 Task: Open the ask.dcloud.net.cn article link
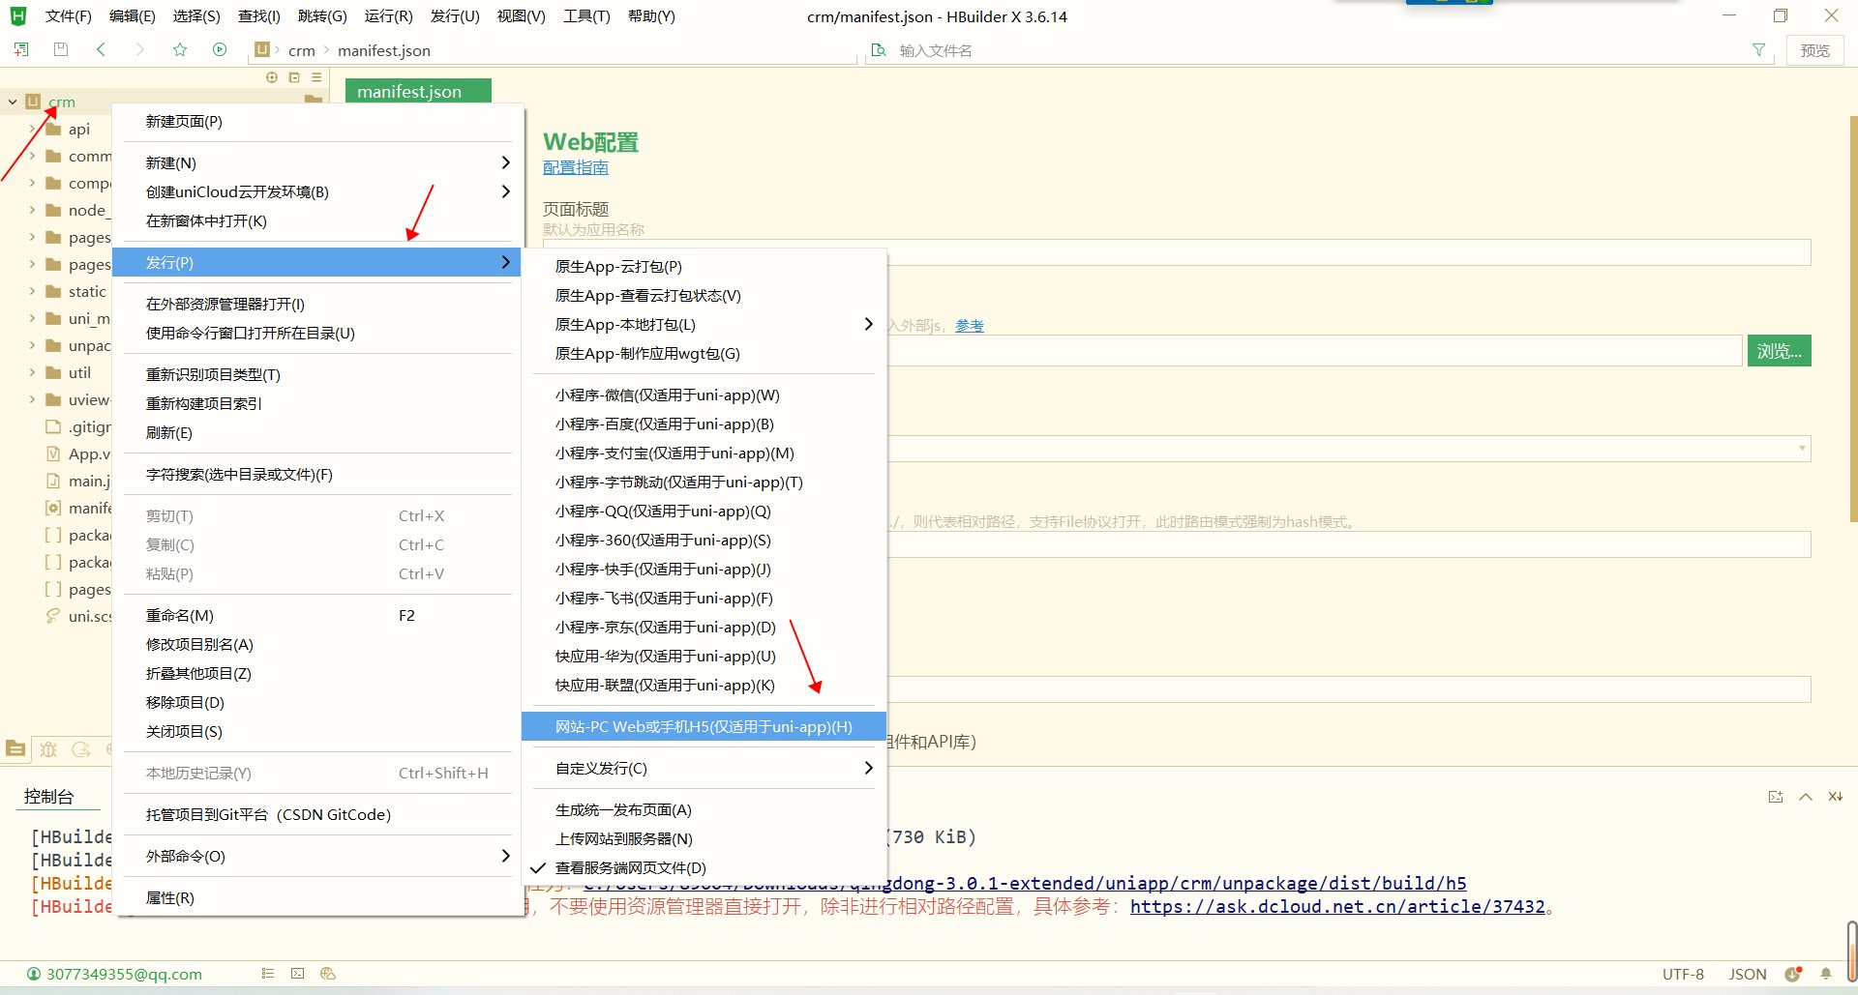coord(1337,906)
